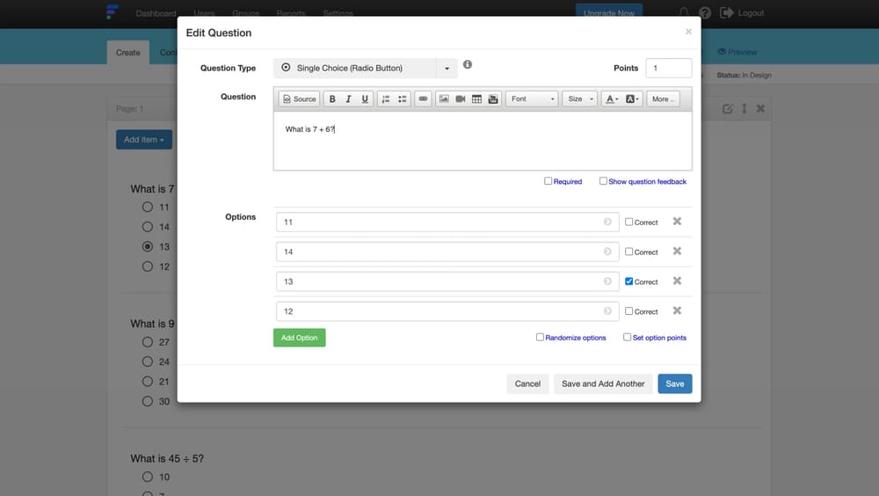Image resolution: width=879 pixels, height=496 pixels.
Task: Open feedback arrow inside option 11 field
Action: [x=607, y=222]
